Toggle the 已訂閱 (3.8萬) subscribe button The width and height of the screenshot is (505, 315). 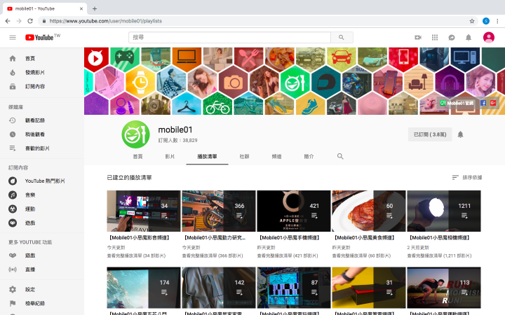pyautogui.click(x=430, y=134)
